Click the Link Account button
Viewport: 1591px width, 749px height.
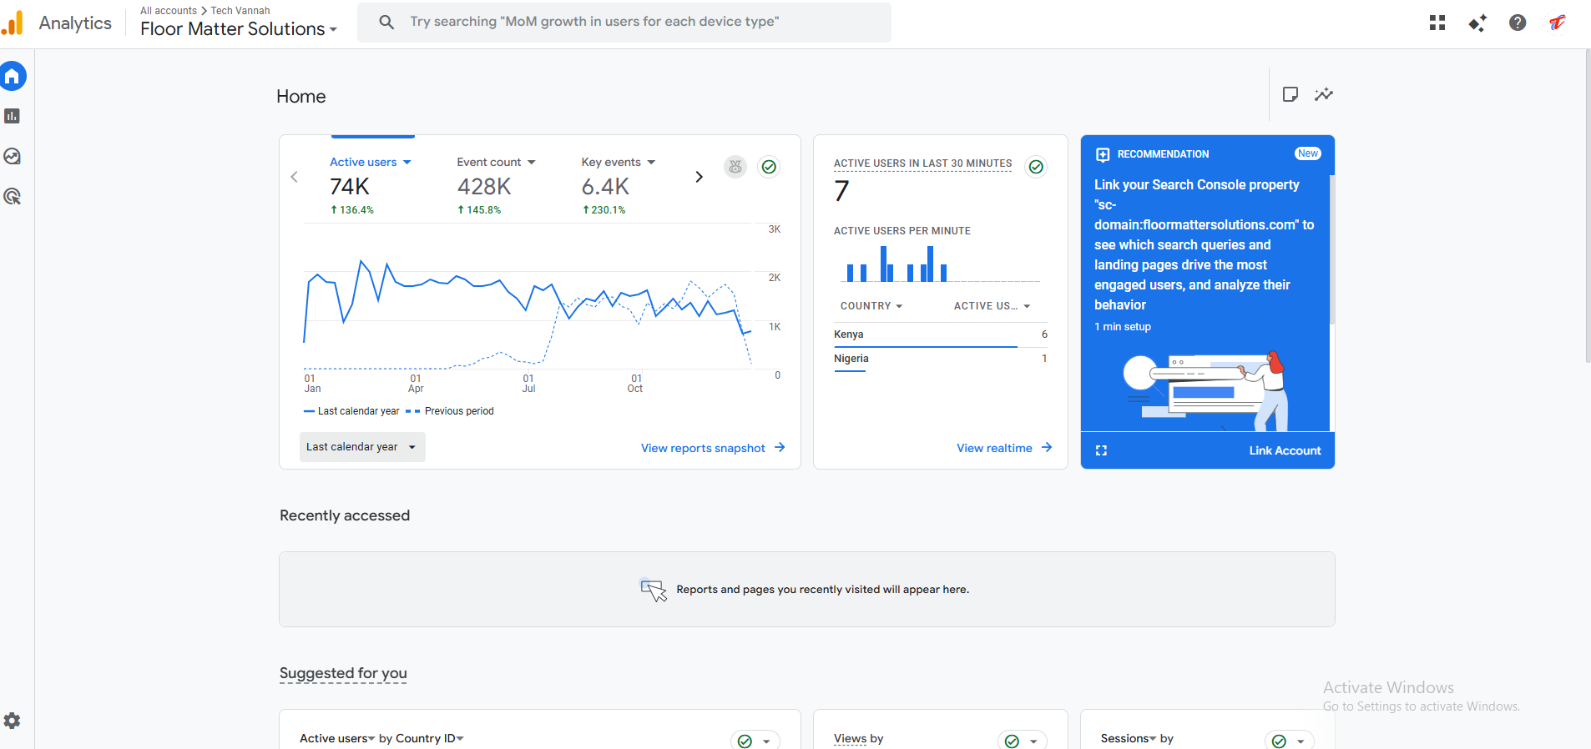[x=1284, y=450]
